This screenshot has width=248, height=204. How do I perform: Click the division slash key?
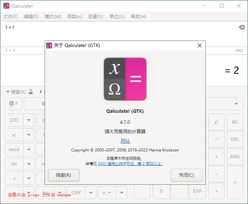[216, 139]
